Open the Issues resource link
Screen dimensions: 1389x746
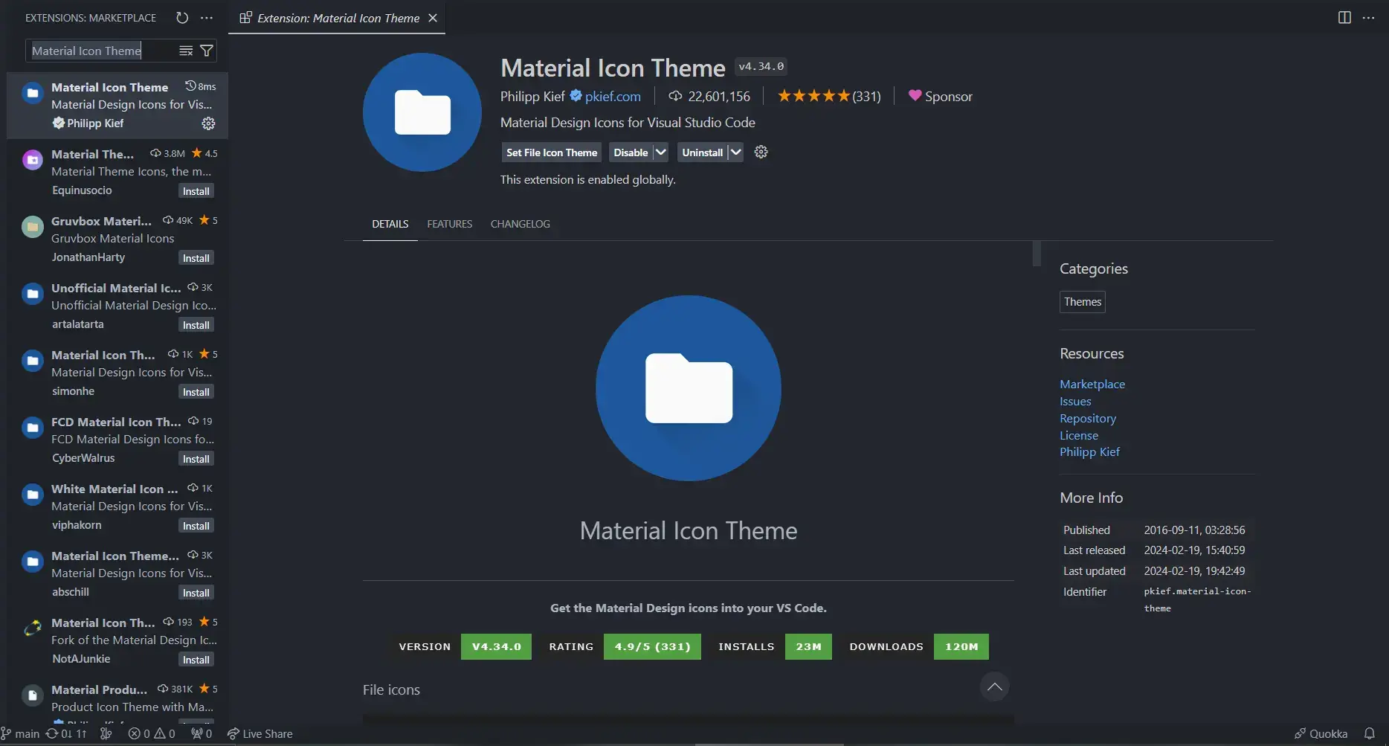(x=1075, y=401)
